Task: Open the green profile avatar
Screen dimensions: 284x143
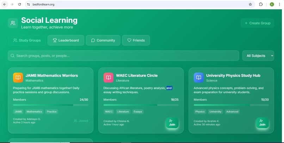Action: pos(272,4)
